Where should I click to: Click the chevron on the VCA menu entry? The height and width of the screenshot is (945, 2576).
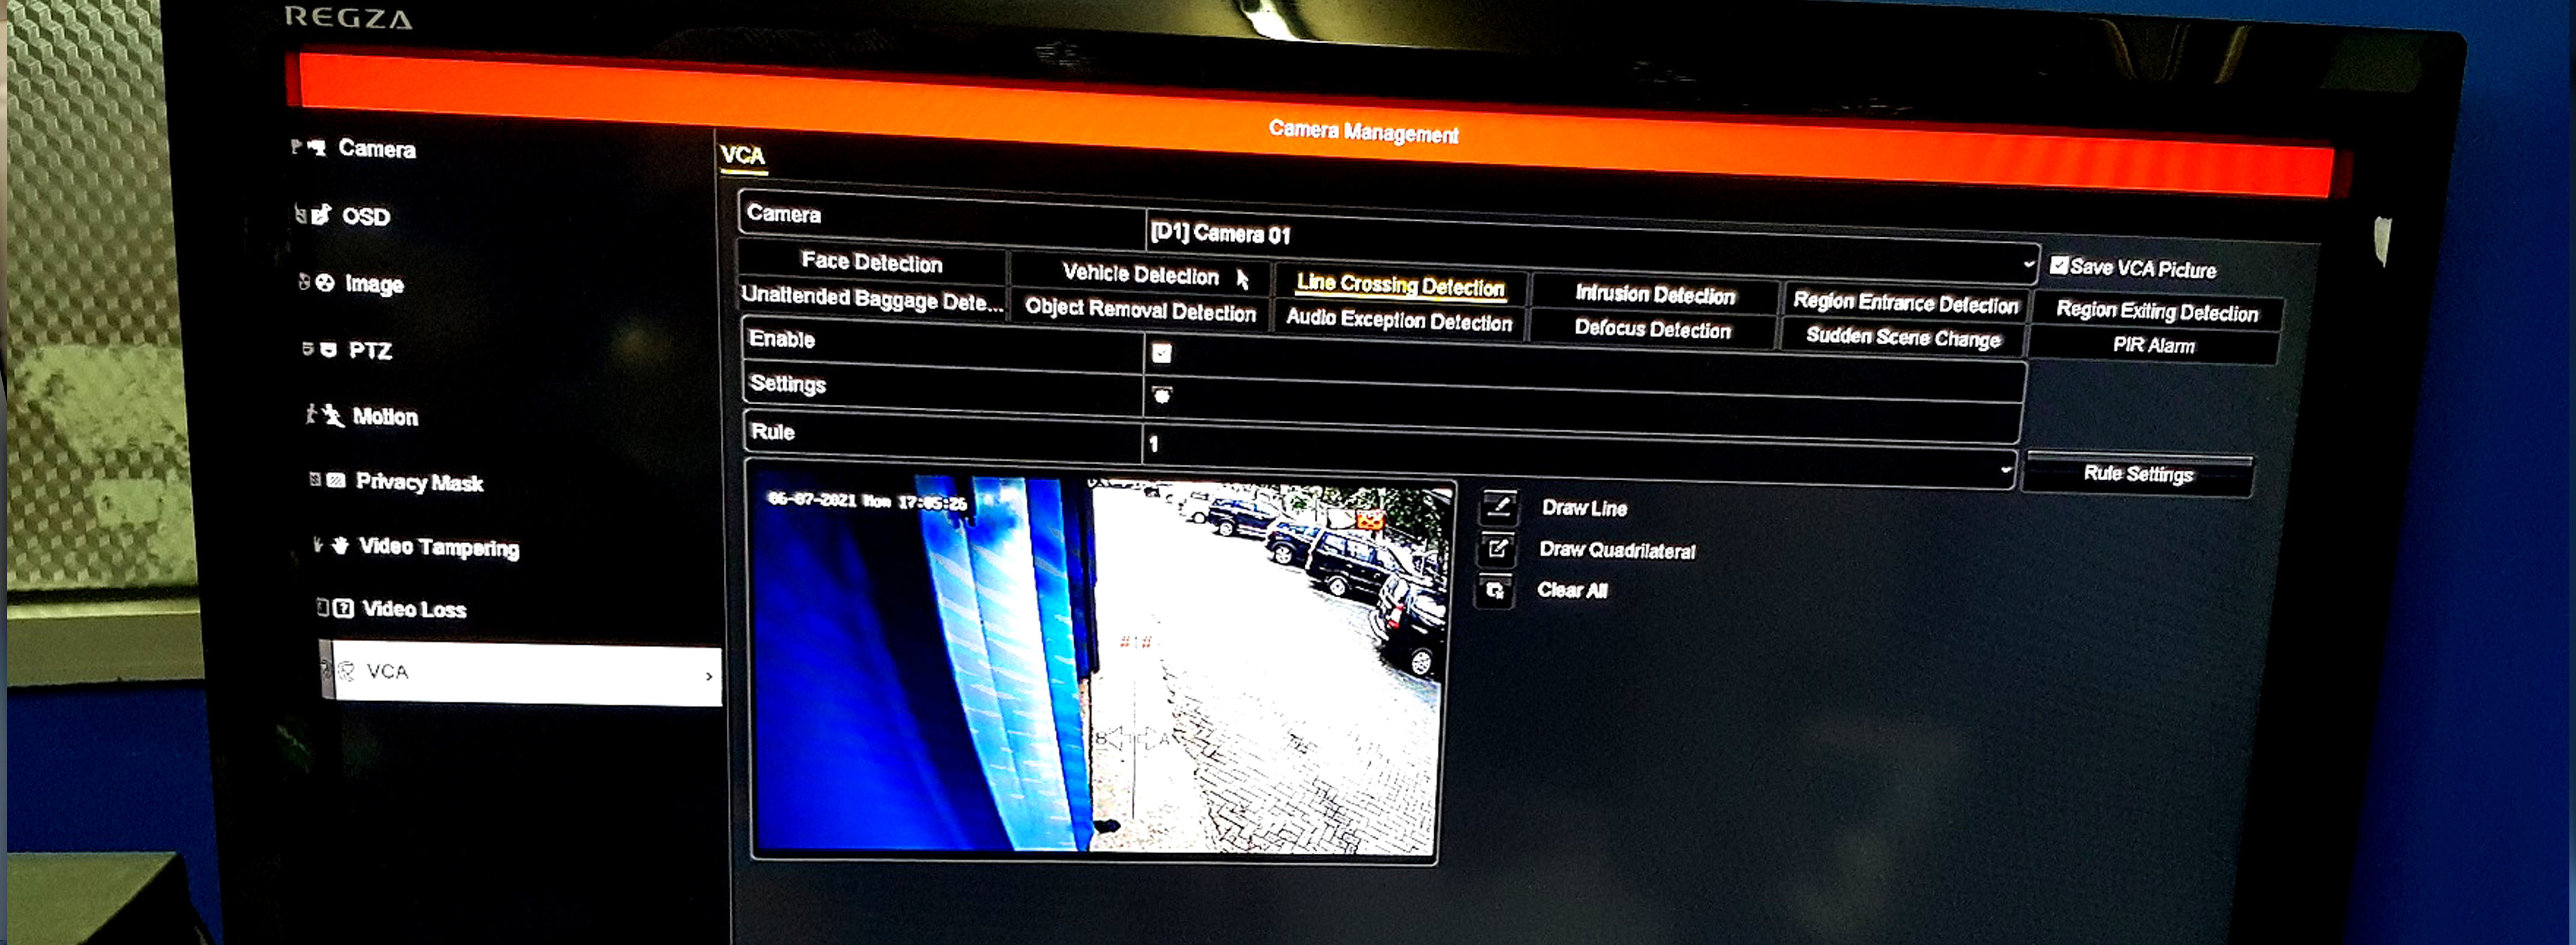pyautogui.click(x=709, y=676)
